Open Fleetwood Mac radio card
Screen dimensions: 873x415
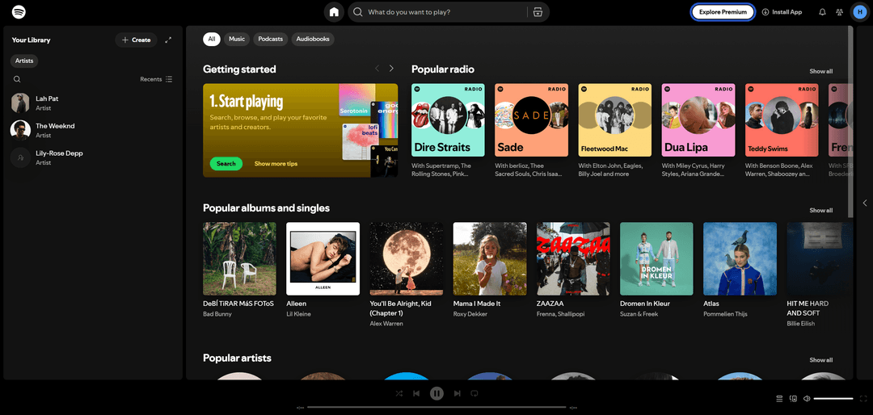tap(615, 120)
